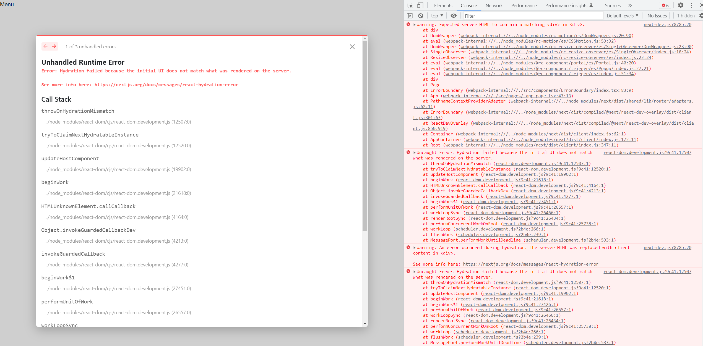
Task: Click the No Issues button
Action: tap(657, 16)
